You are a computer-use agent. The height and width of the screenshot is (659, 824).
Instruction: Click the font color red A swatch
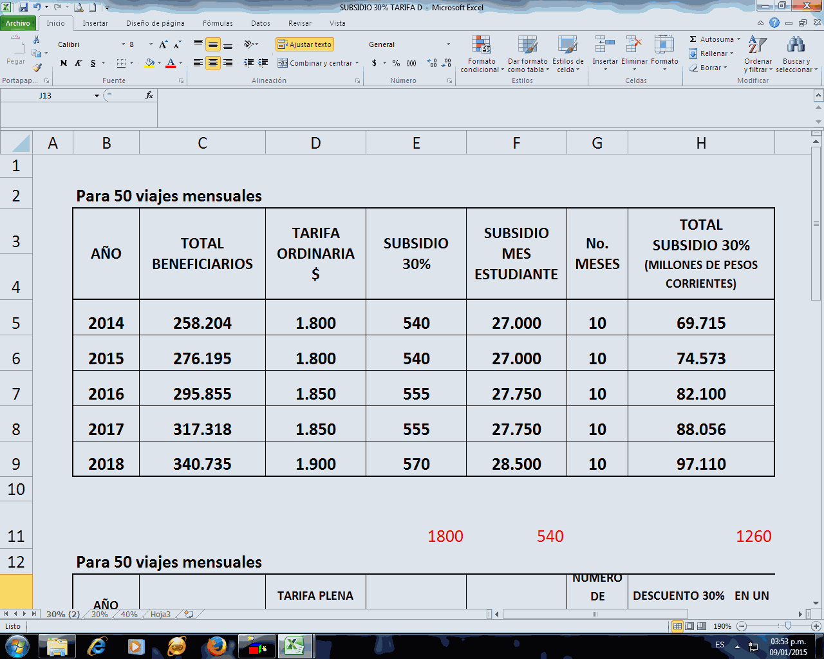point(171,63)
